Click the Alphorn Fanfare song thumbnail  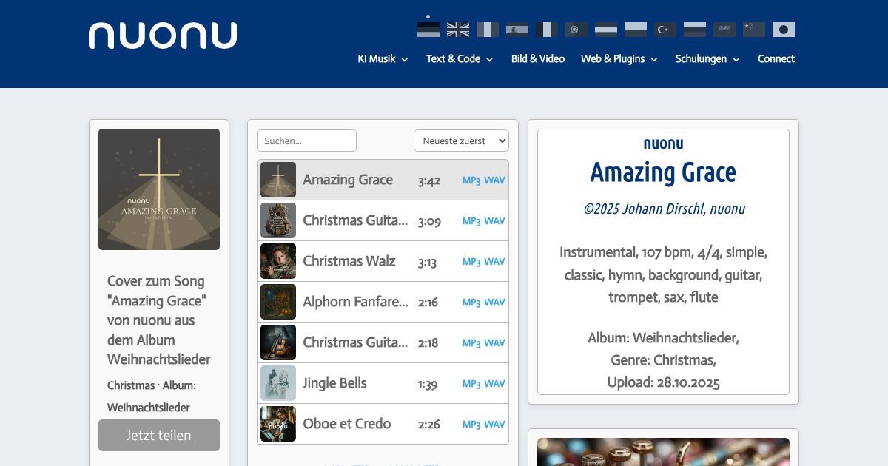278,302
